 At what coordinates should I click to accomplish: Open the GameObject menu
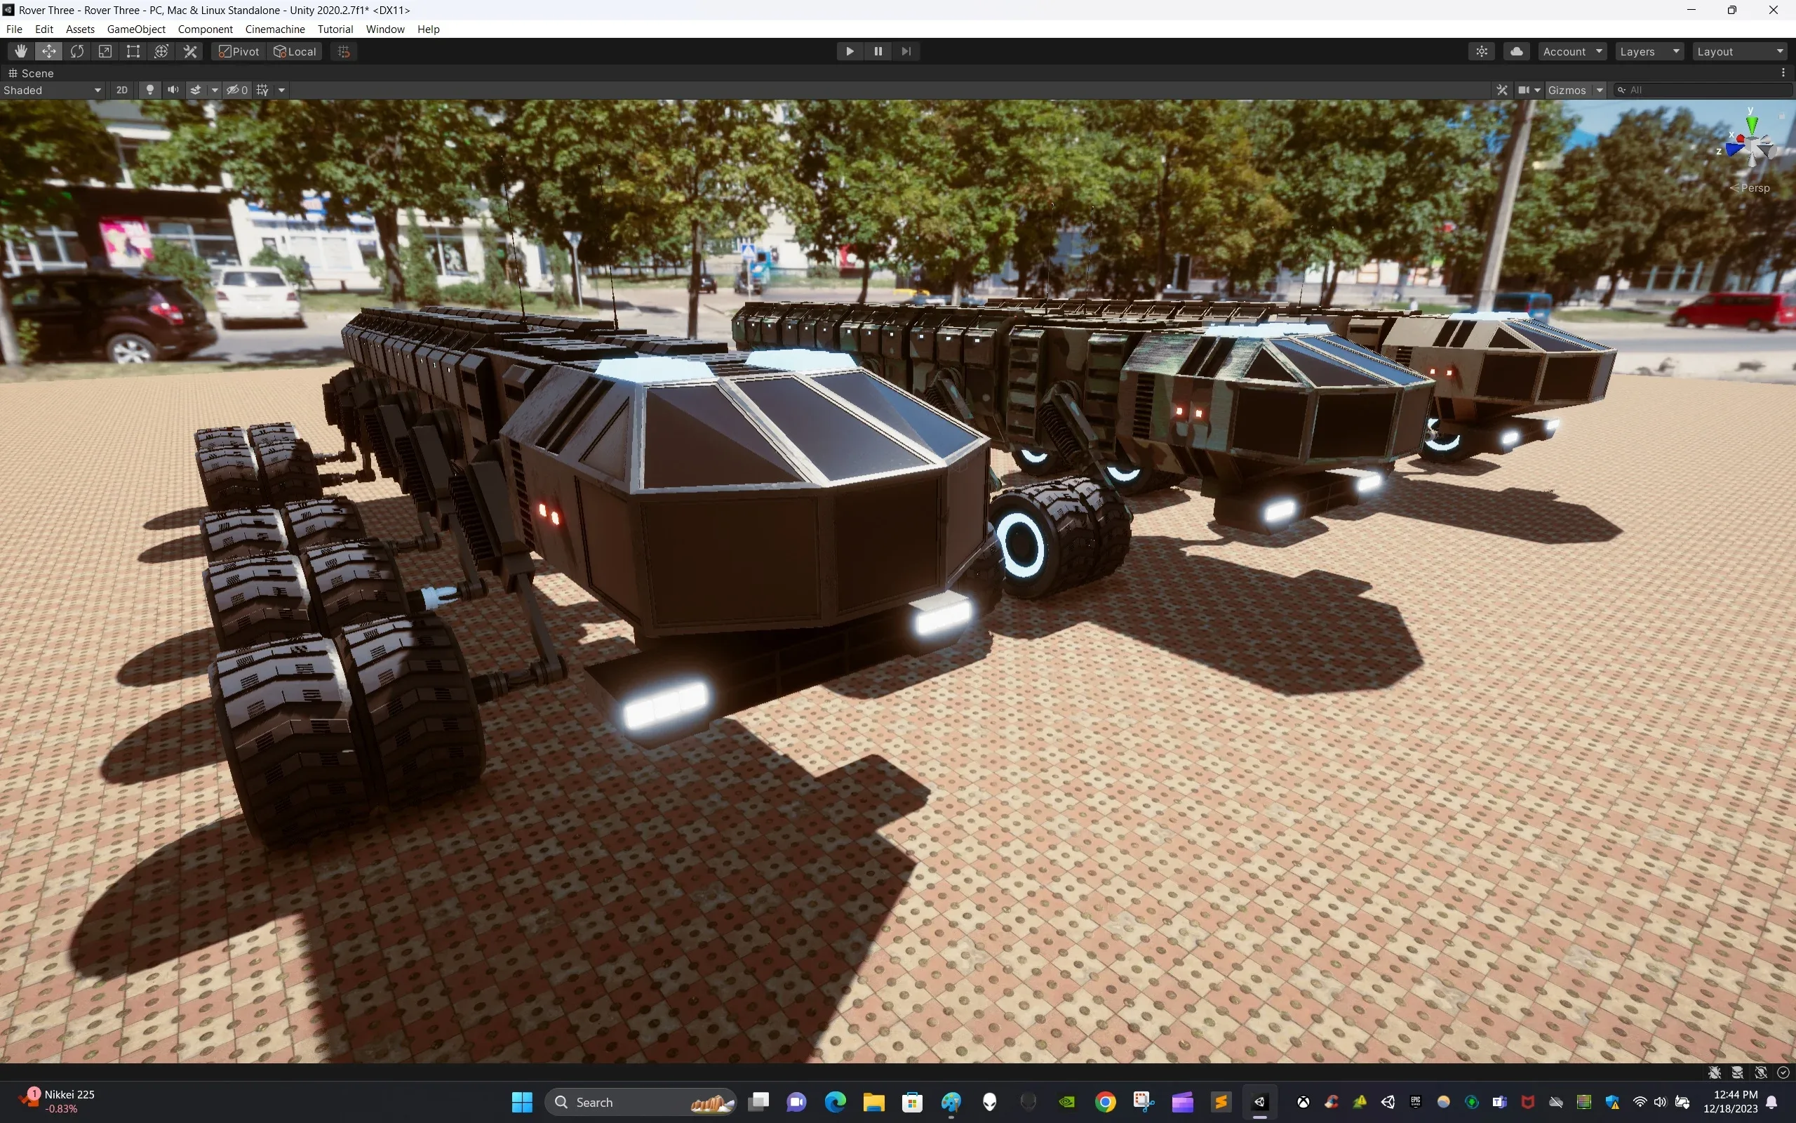pos(136,29)
